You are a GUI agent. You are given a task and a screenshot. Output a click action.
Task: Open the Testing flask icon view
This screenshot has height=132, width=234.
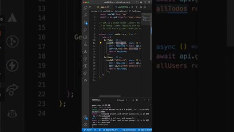coord(85,44)
